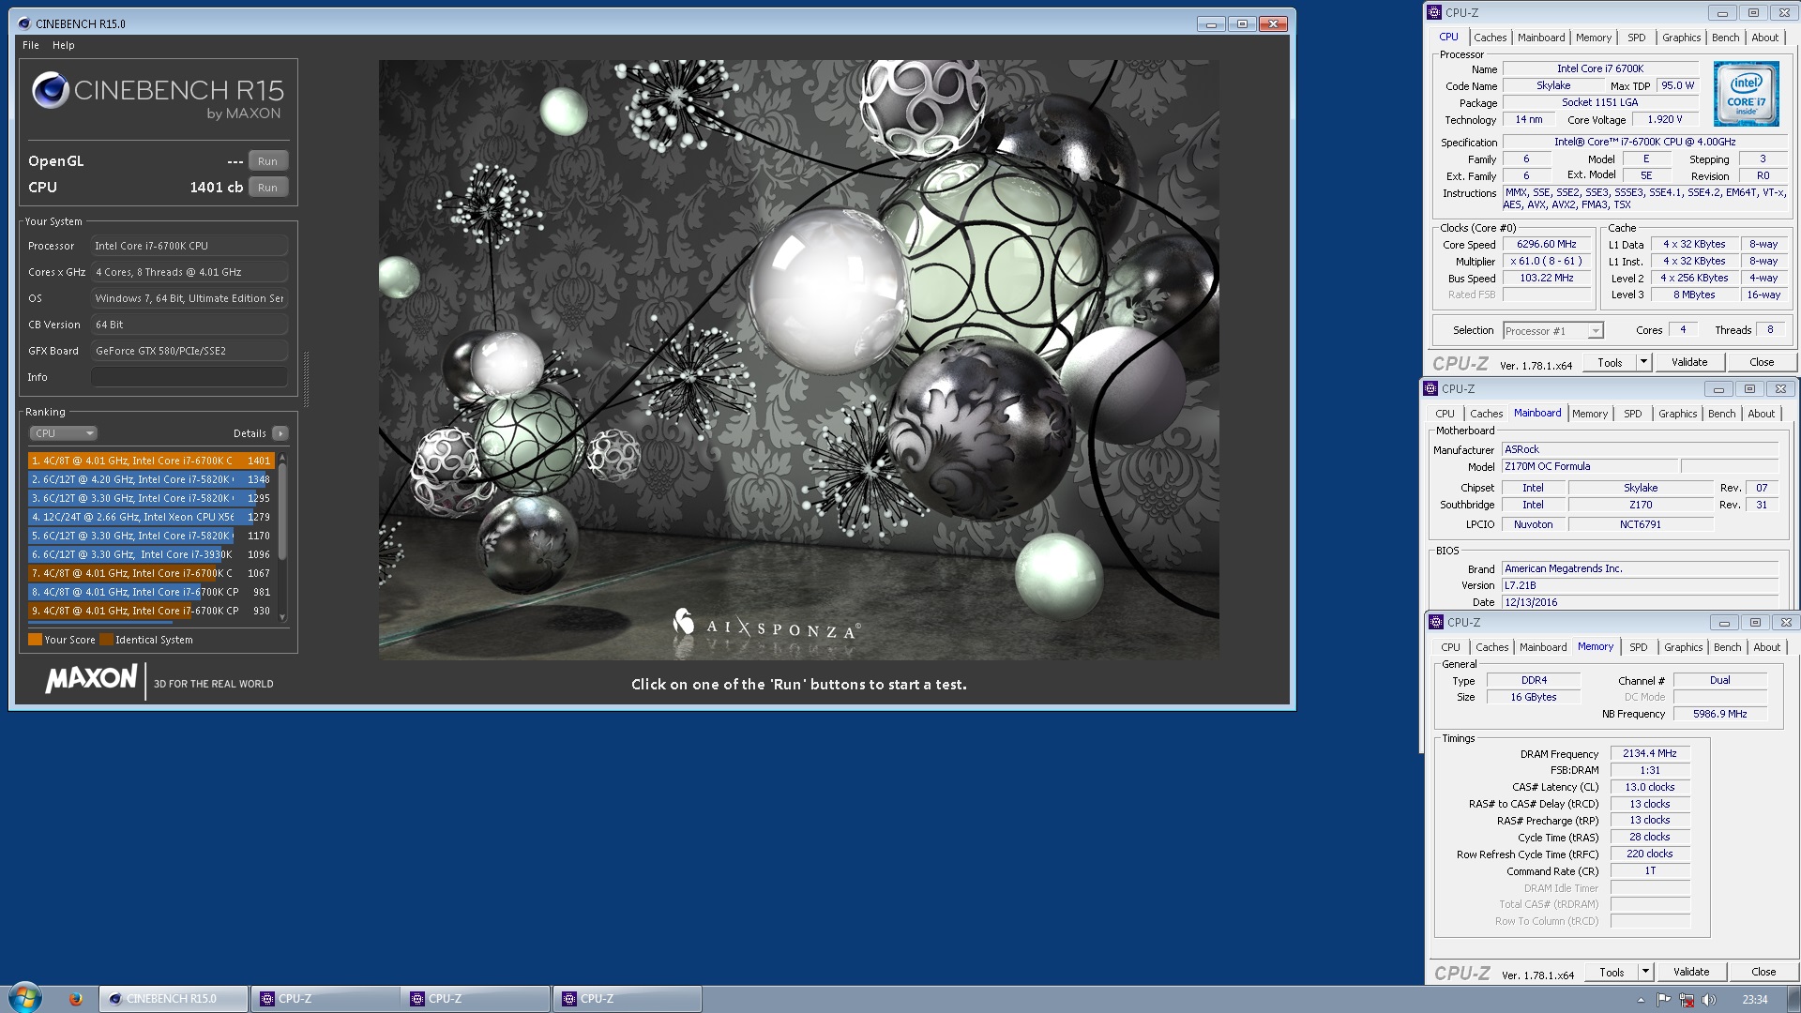The width and height of the screenshot is (1801, 1013).
Task: Click ranking list vertical scrollbar
Action: [282, 537]
